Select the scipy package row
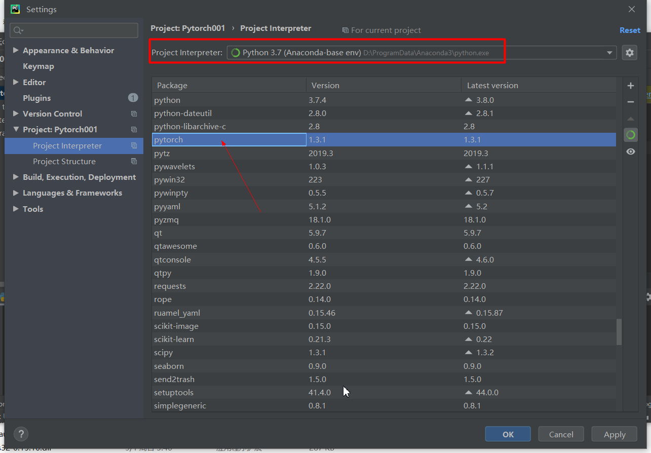 (384, 352)
